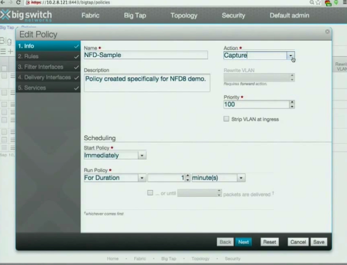The image size is (347, 265).
Task: Open the Action dropdown showing Capture
Action: [291, 55]
